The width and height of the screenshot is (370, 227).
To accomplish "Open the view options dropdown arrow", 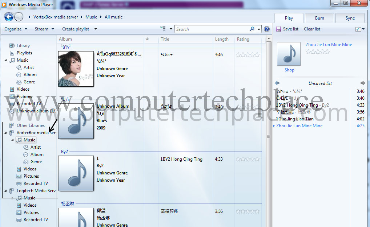I will coord(171,29).
